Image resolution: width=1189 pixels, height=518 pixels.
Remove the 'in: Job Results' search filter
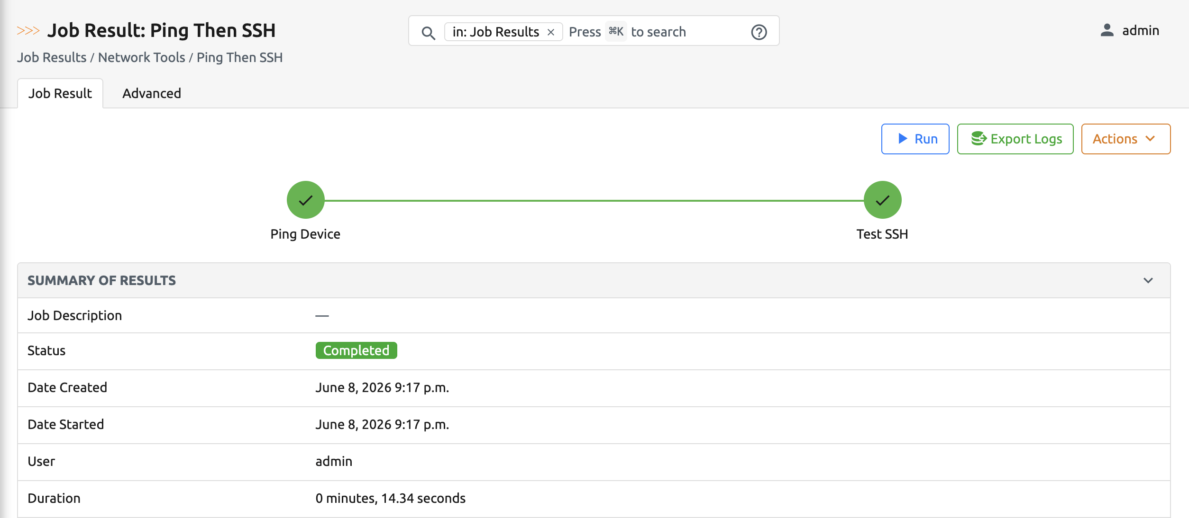click(551, 32)
